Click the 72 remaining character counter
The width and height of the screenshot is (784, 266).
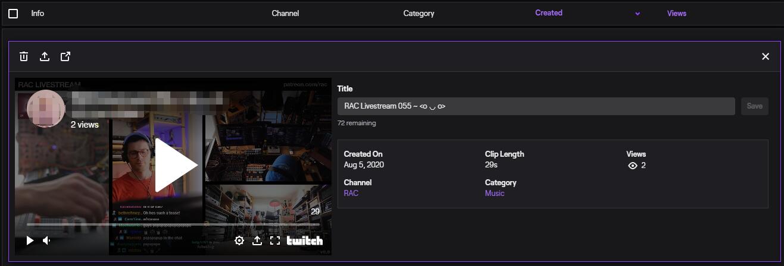[357, 123]
